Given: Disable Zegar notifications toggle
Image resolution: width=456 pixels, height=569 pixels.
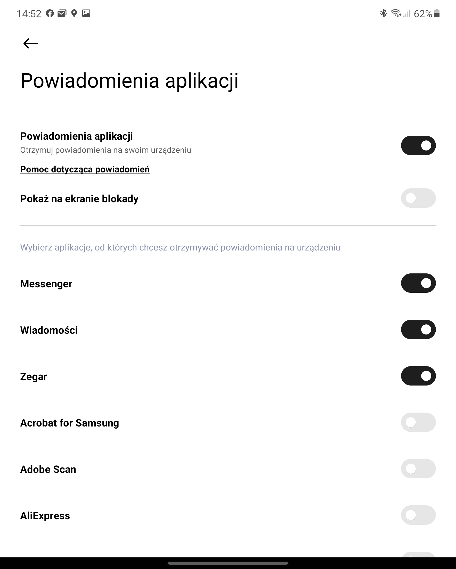Looking at the screenshot, I should click(418, 376).
